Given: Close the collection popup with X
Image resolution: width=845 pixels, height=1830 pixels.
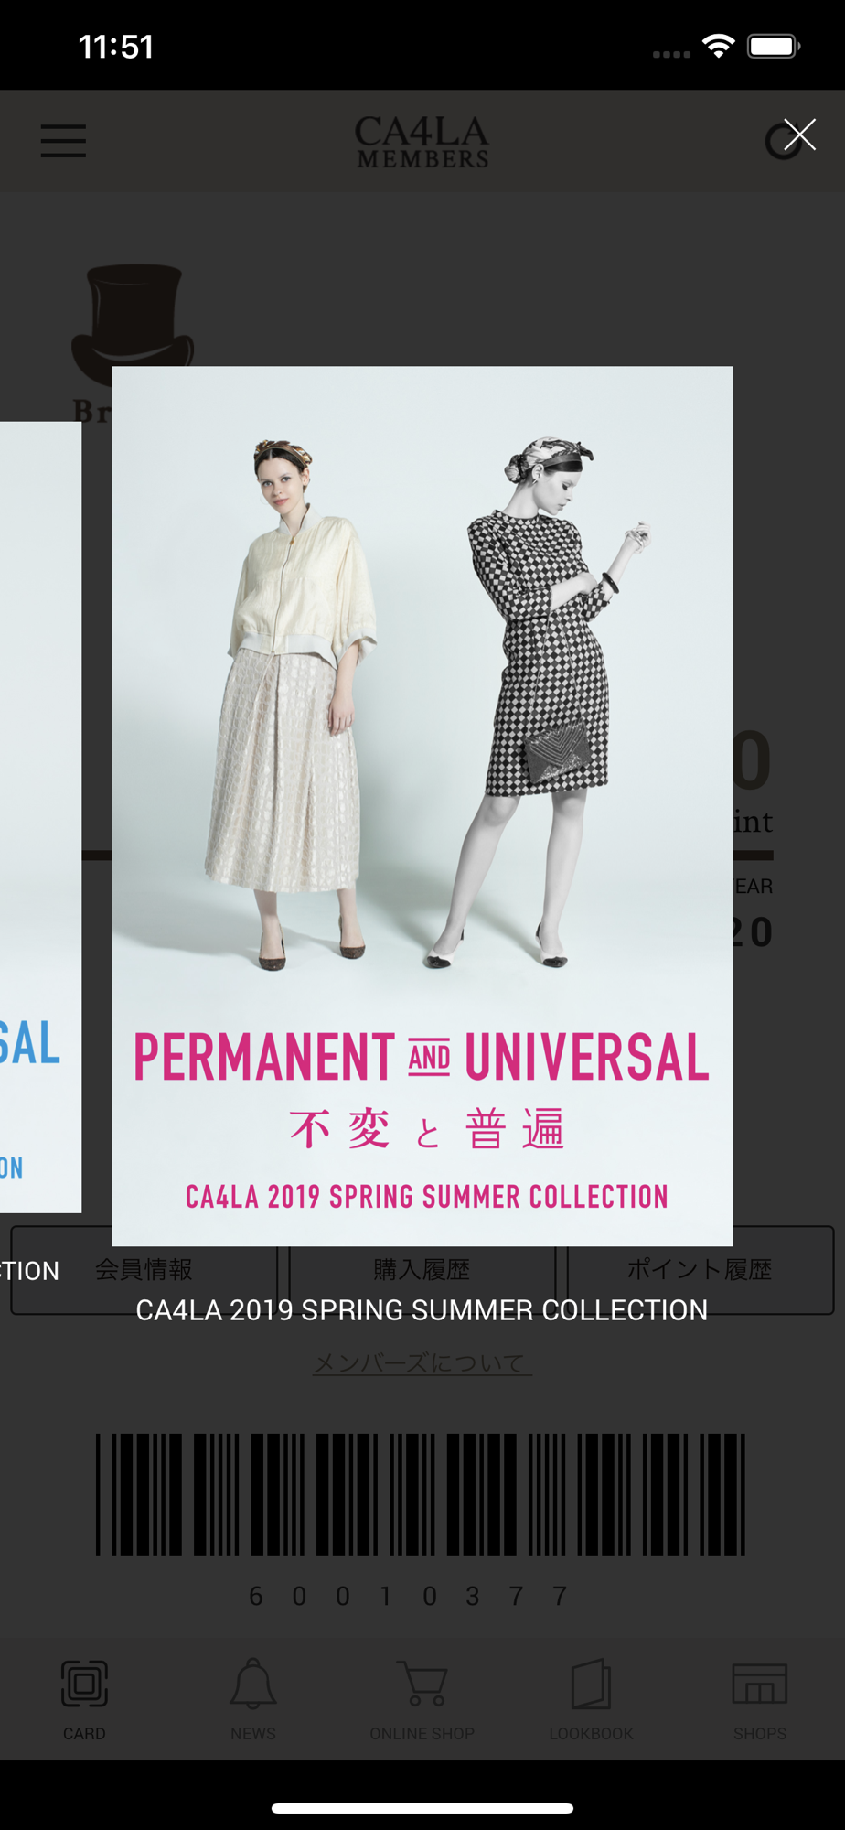Looking at the screenshot, I should tap(799, 135).
